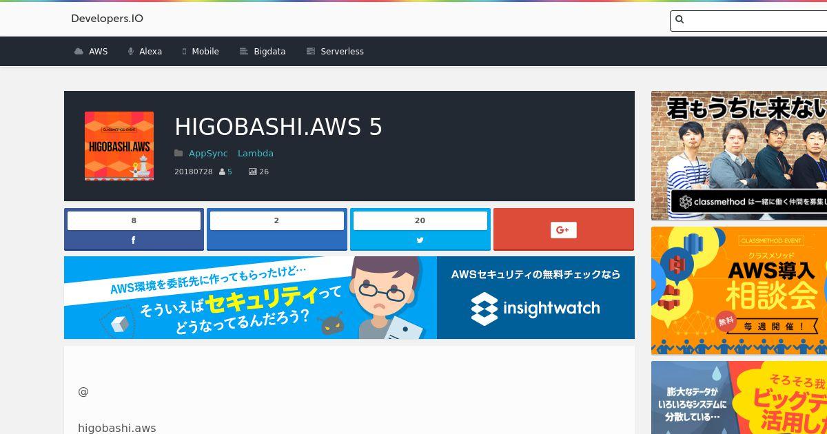Open the Serverless menu item
Screen dimensions: 827x434
[335, 52]
